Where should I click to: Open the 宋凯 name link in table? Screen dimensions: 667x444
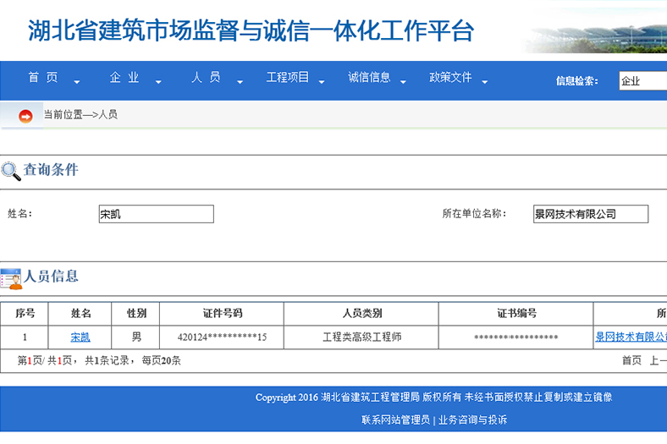point(80,337)
